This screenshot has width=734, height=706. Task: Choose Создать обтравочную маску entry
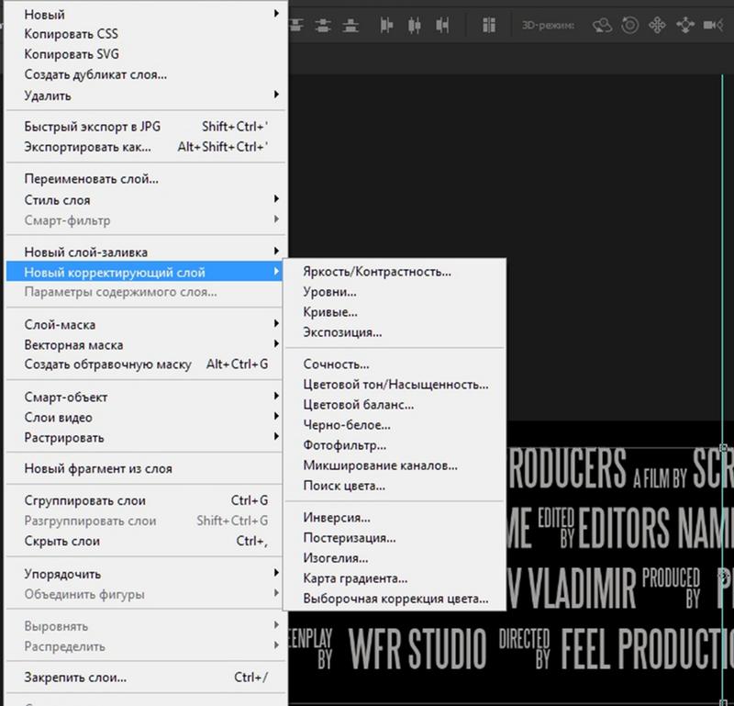point(144,364)
